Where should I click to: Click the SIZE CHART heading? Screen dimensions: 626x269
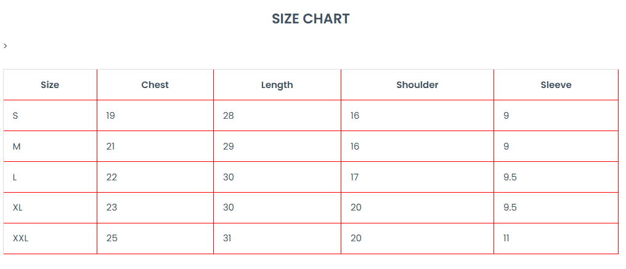click(311, 19)
